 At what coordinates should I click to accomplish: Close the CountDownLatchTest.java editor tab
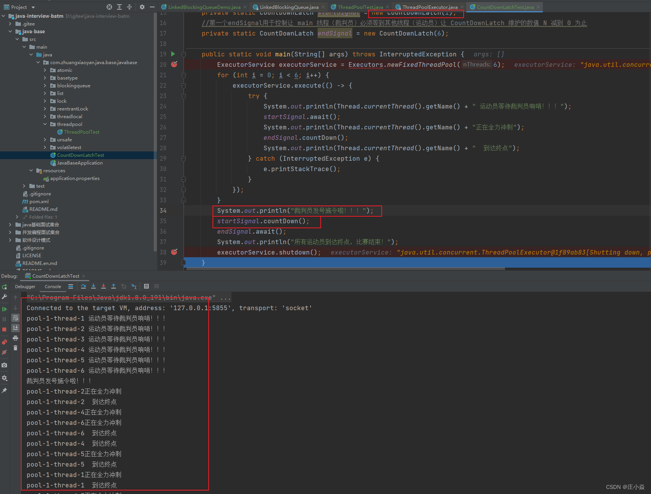click(x=538, y=7)
